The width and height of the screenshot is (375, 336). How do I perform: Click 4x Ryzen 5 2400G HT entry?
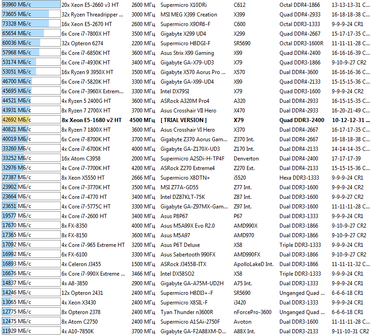[x=86, y=101]
